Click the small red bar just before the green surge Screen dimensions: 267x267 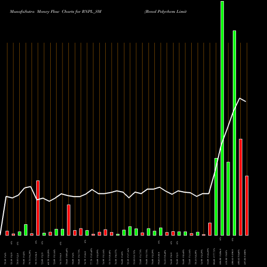point(210,229)
